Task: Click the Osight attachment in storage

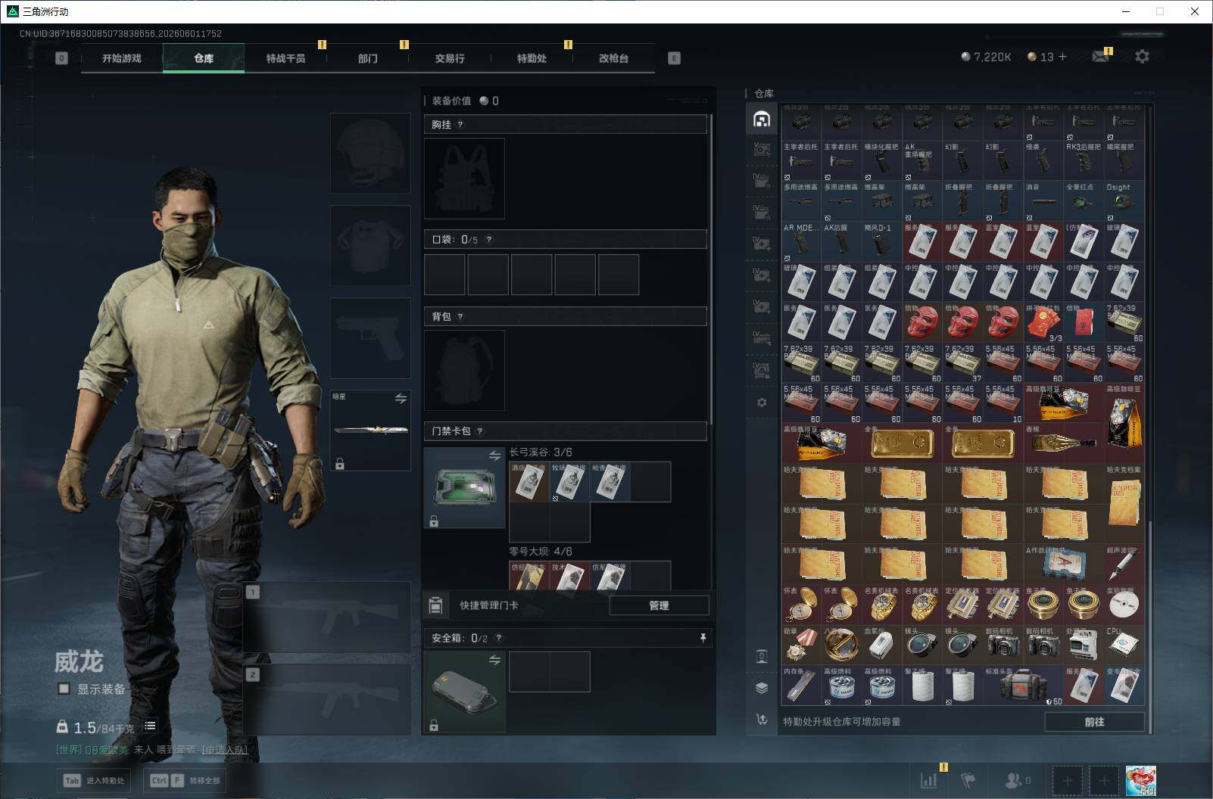Action: [1124, 201]
